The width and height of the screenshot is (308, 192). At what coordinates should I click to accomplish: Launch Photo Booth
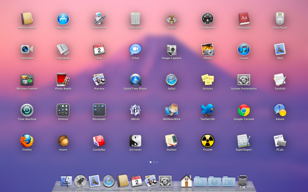[63, 80]
